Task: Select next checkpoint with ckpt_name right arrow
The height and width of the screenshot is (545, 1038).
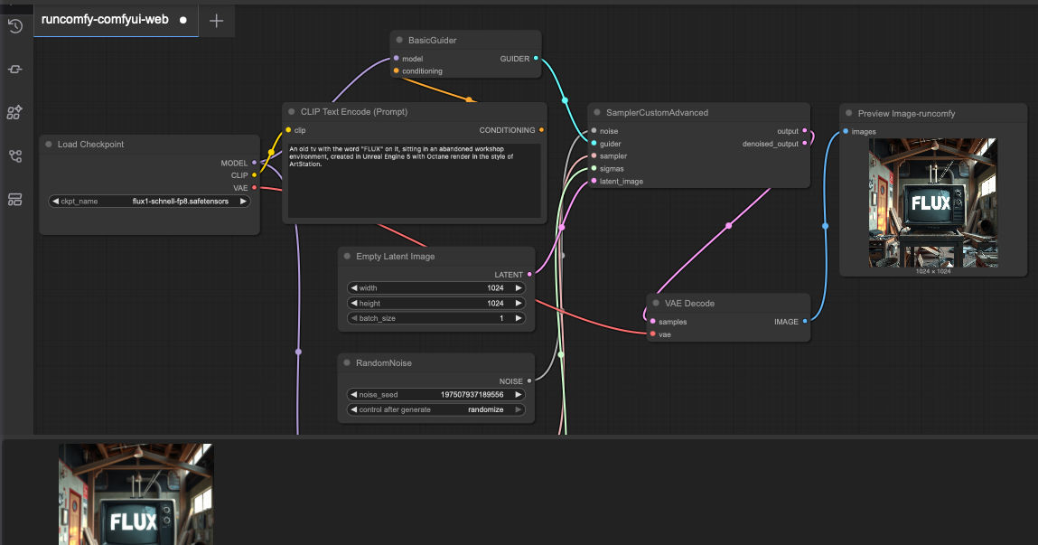Action: (243, 202)
